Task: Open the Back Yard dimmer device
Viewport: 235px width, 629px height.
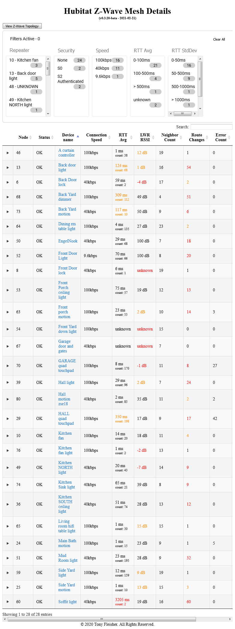Action: coord(67,197)
